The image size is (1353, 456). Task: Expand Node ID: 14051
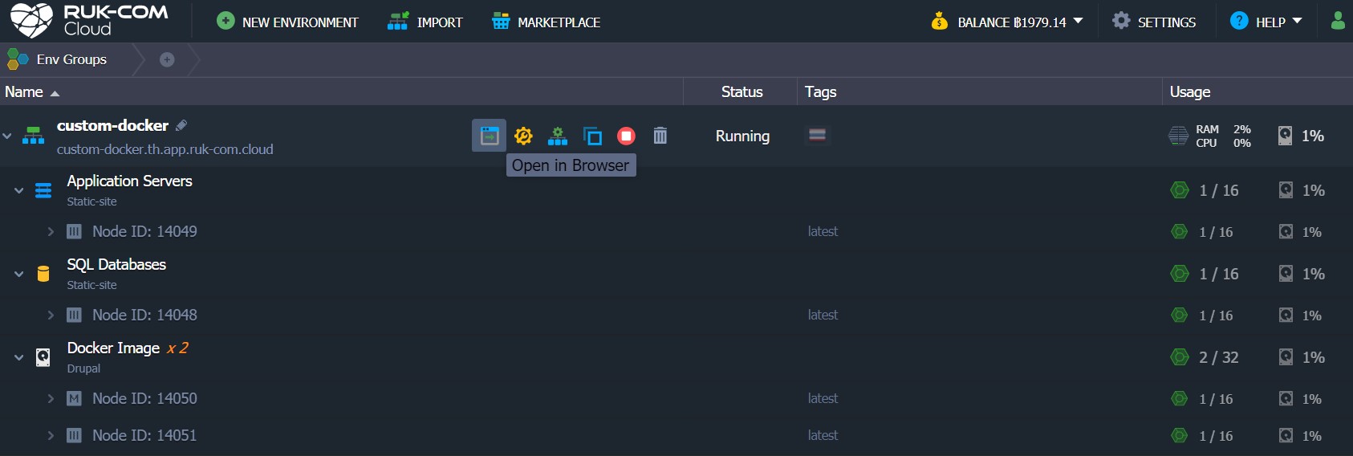[51, 436]
